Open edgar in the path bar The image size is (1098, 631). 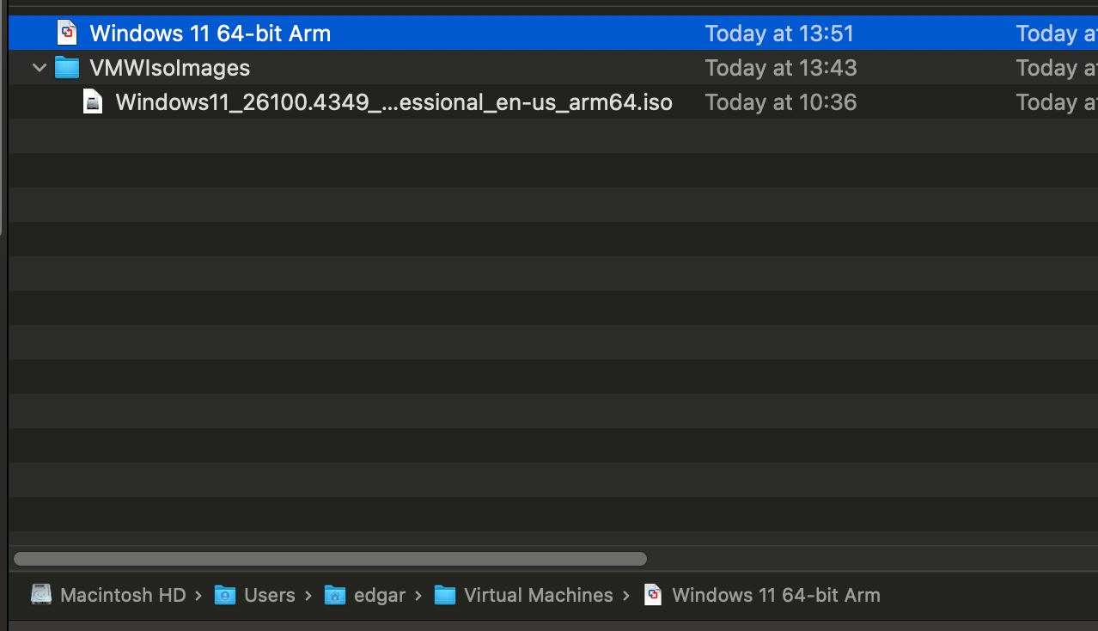pos(380,595)
